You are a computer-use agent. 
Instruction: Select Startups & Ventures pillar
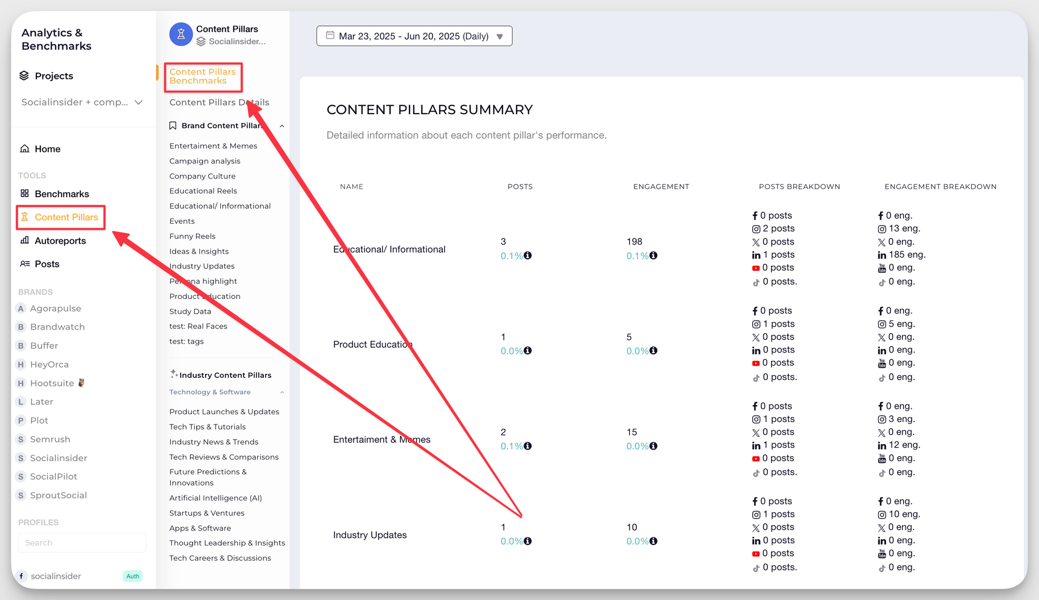(x=207, y=513)
